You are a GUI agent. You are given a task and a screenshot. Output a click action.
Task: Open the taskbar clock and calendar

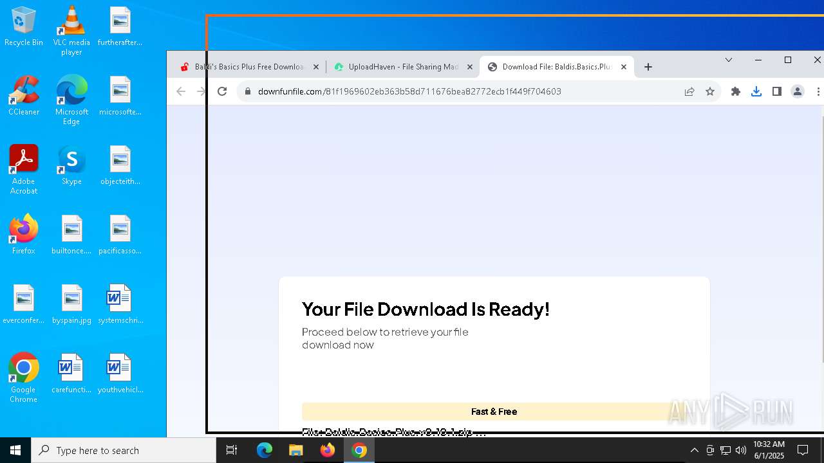tap(769, 450)
